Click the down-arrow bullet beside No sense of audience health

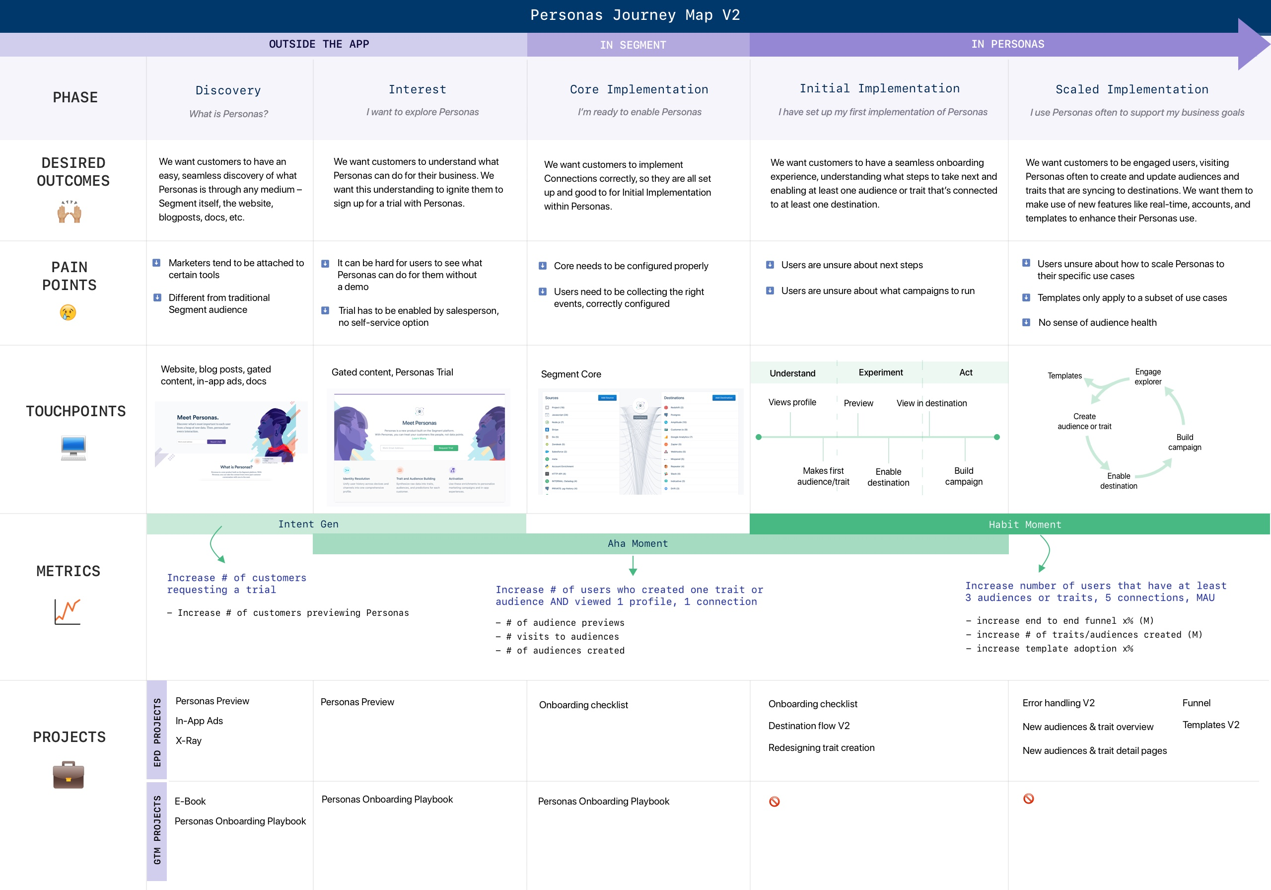click(x=1026, y=322)
